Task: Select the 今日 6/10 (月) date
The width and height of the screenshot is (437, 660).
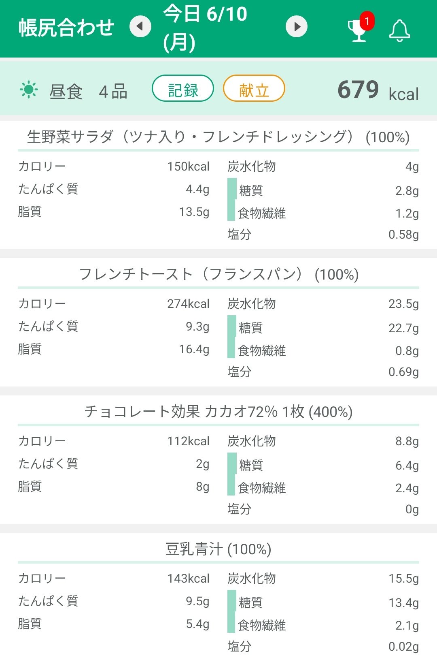Action: pyautogui.click(x=205, y=28)
